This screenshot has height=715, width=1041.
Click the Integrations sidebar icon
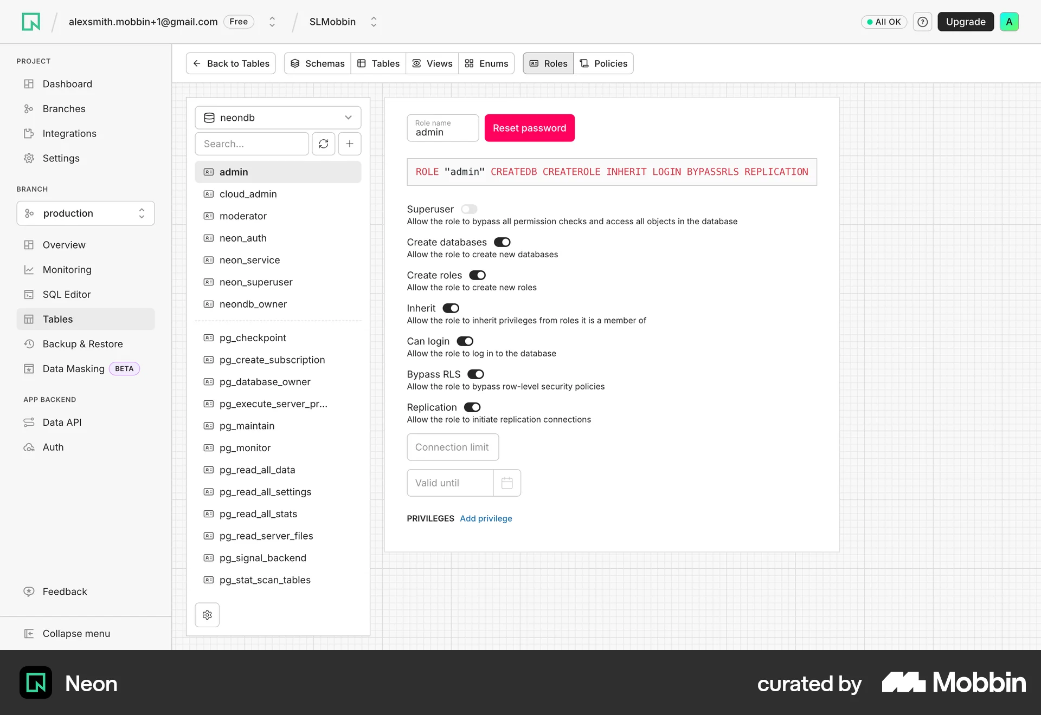[29, 133]
